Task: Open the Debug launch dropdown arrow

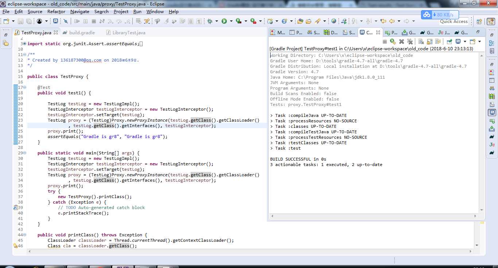Action: coord(216,21)
